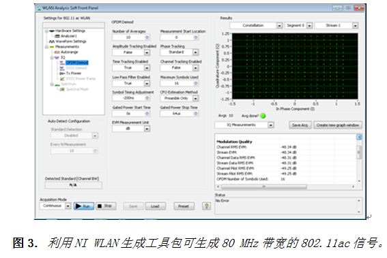Viewport: 387px width, 258px height.
Task: Collapse the Hardware Settings tree node
Action: pos(46,31)
